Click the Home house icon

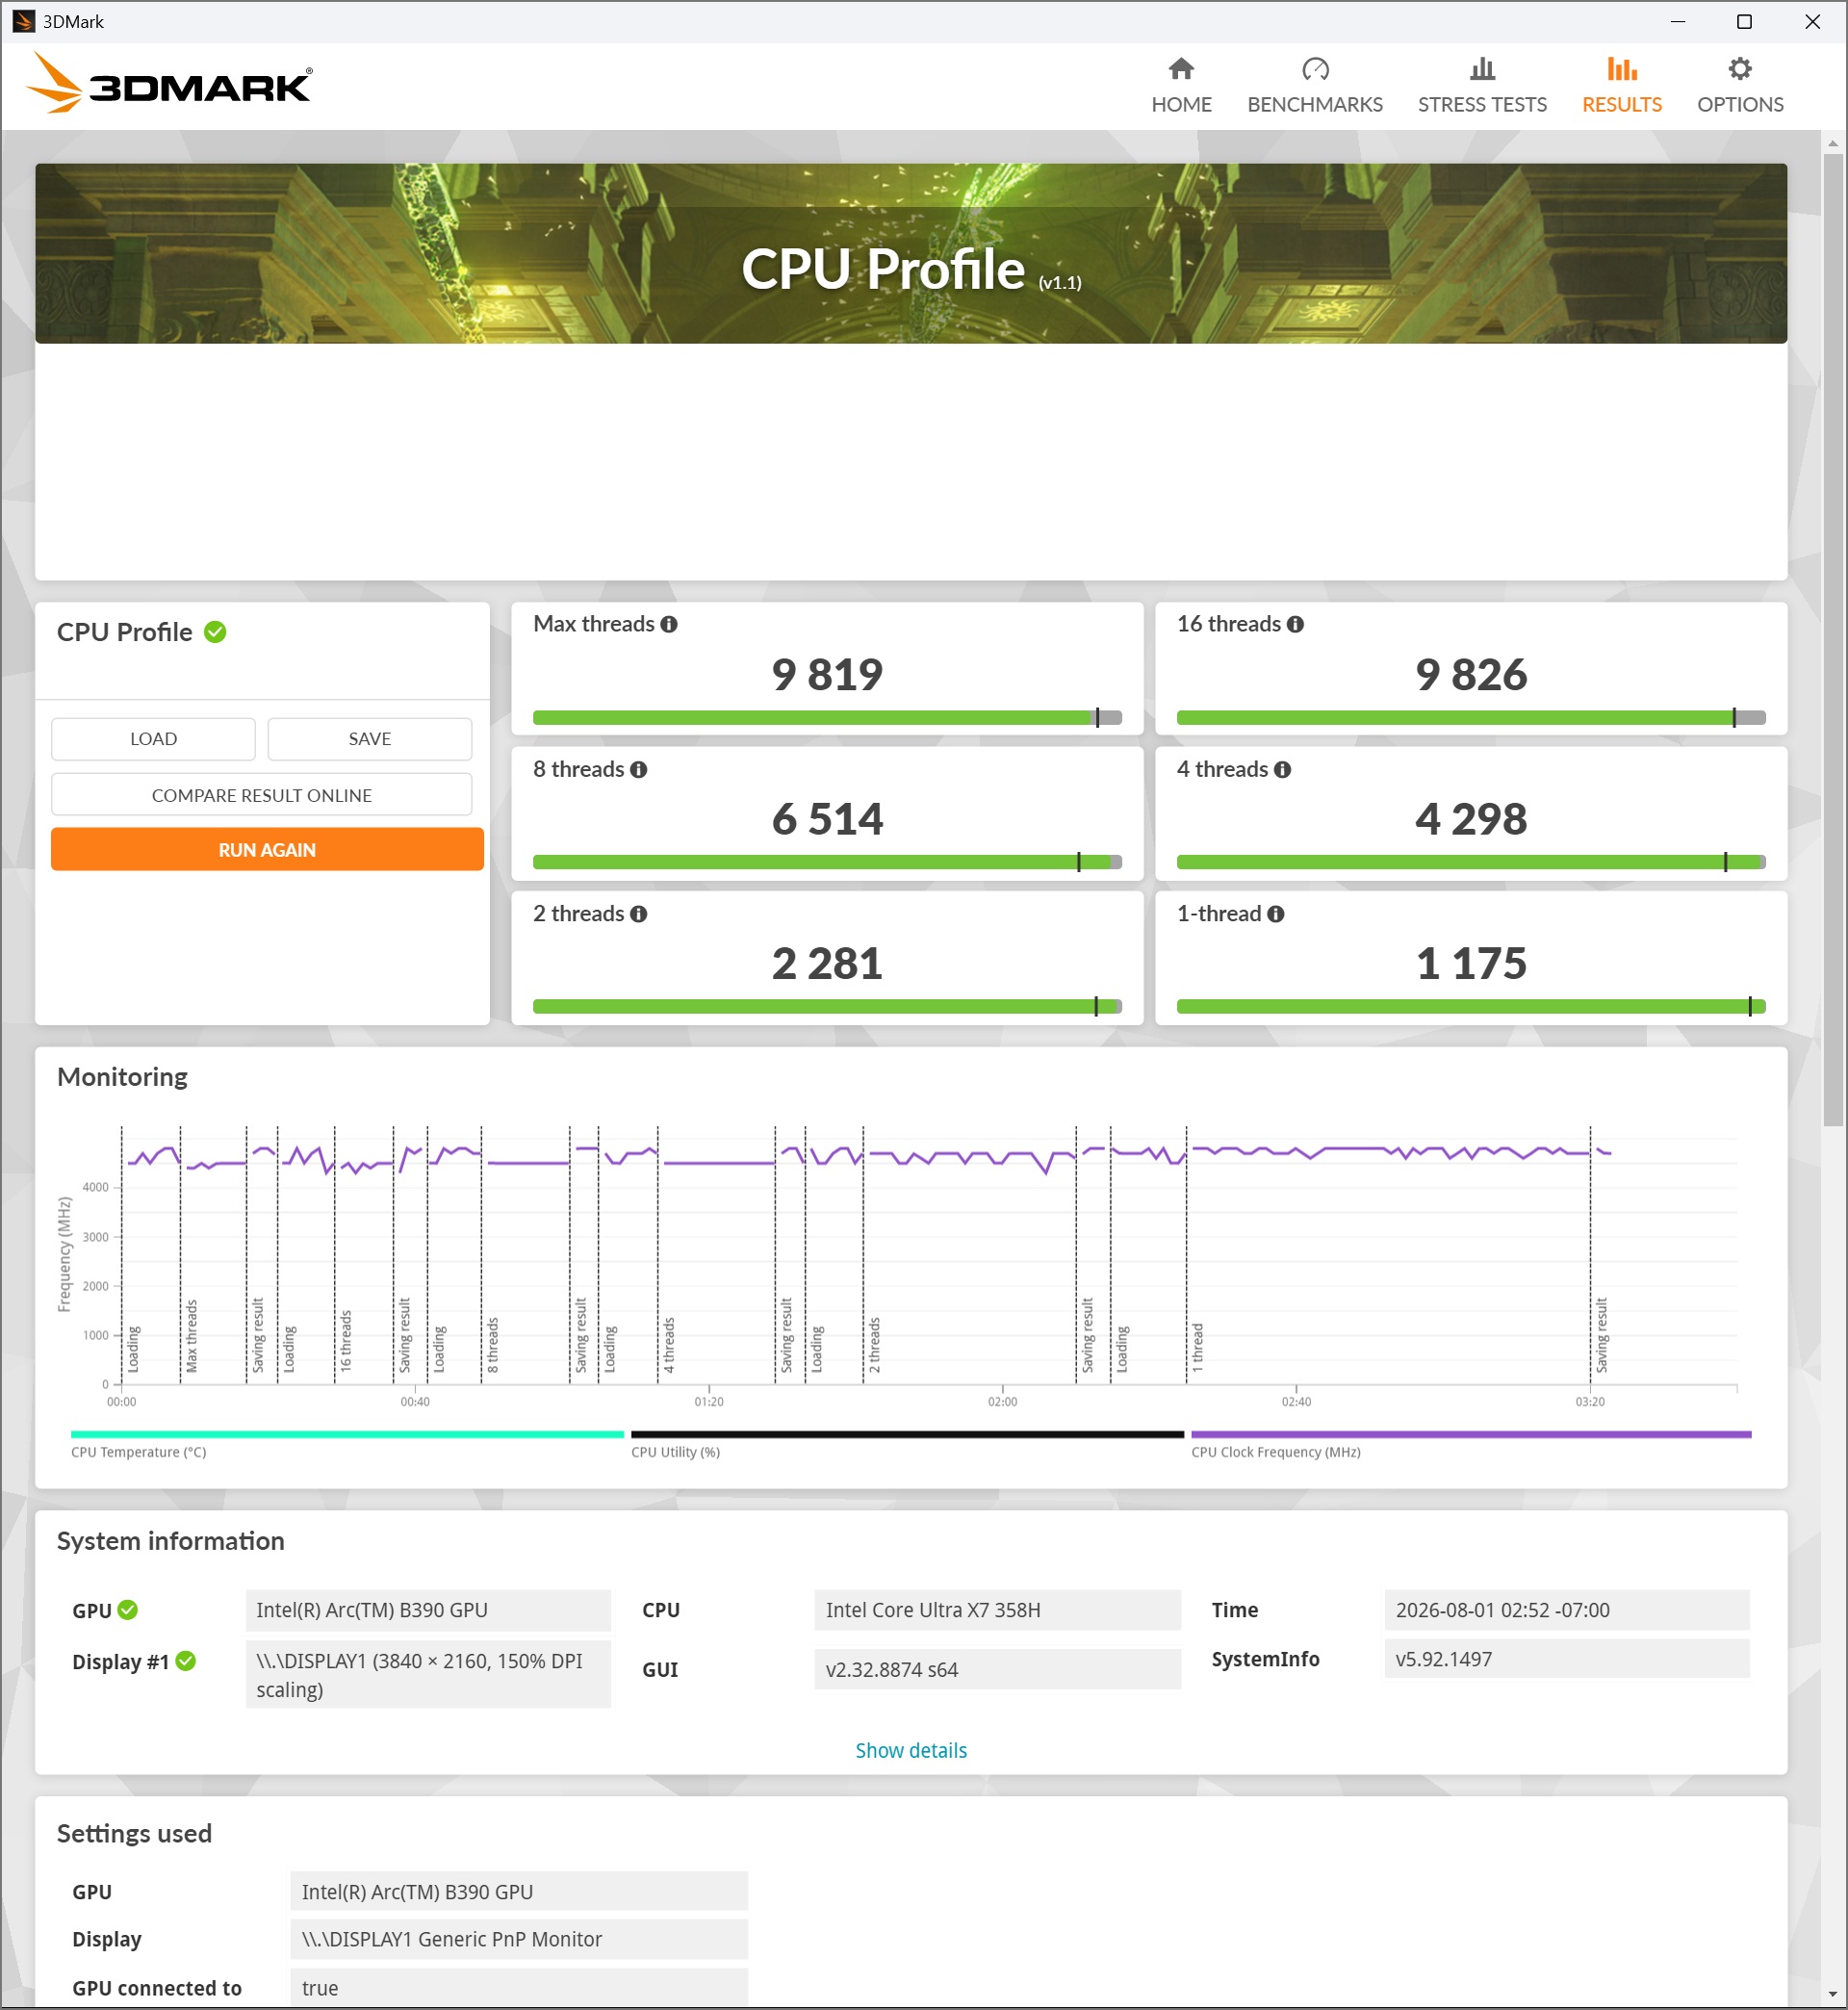click(x=1181, y=69)
